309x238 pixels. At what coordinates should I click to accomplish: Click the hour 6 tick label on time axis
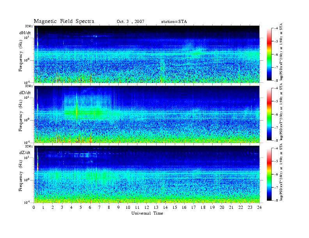pyautogui.click(x=90, y=207)
